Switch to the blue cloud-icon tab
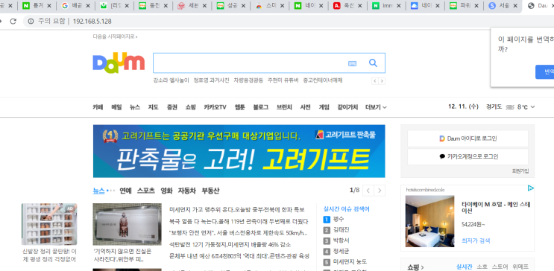The width and height of the screenshot is (554, 271). click(425, 6)
